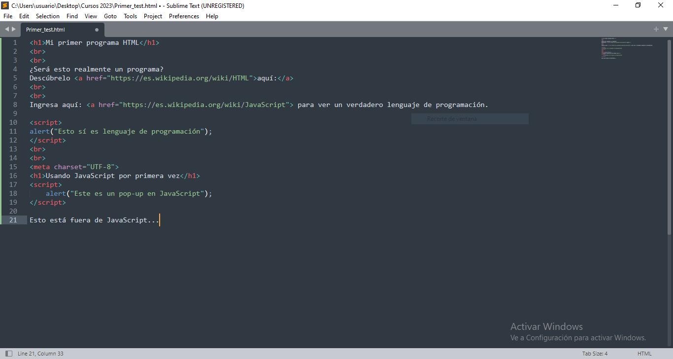Click the text 'Mi primer programa HTML'
This screenshot has height=359, width=673.
(92, 42)
